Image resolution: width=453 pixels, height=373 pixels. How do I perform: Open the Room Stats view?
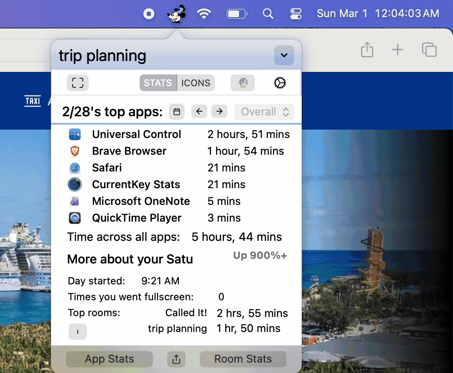click(243, 359)
